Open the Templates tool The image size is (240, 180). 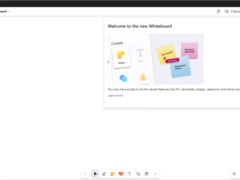(x=147, y=174)
